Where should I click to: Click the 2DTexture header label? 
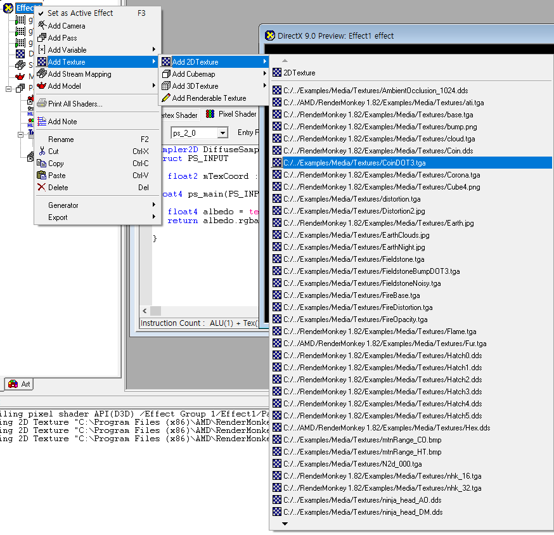(299, 73)
